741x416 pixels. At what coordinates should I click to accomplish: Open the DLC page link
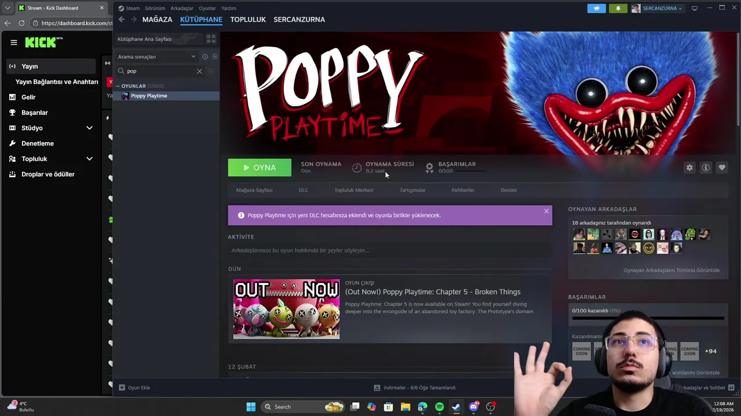(303, 190)
